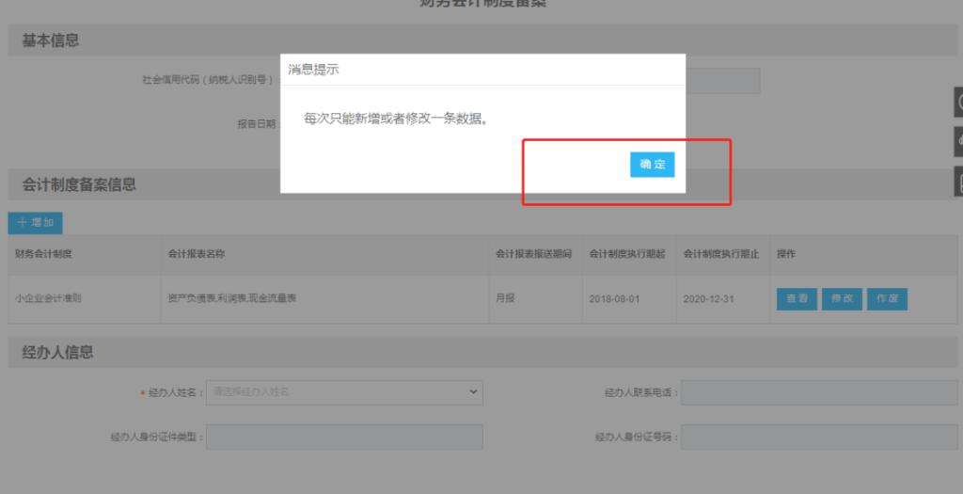
Task: Click 修改 to edit the filing row
Action: [842, 298]
